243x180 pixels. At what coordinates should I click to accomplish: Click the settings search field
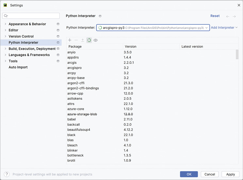point(31,16)
